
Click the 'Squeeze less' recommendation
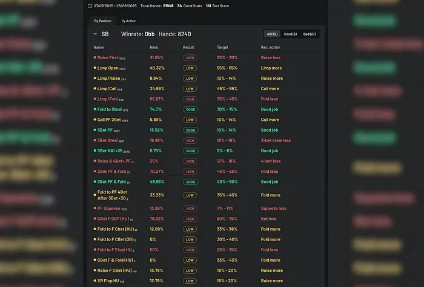coord(273,208)
